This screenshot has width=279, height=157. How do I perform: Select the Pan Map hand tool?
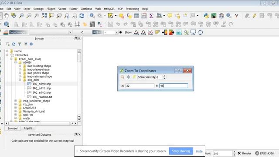click(x=7, y=16)
